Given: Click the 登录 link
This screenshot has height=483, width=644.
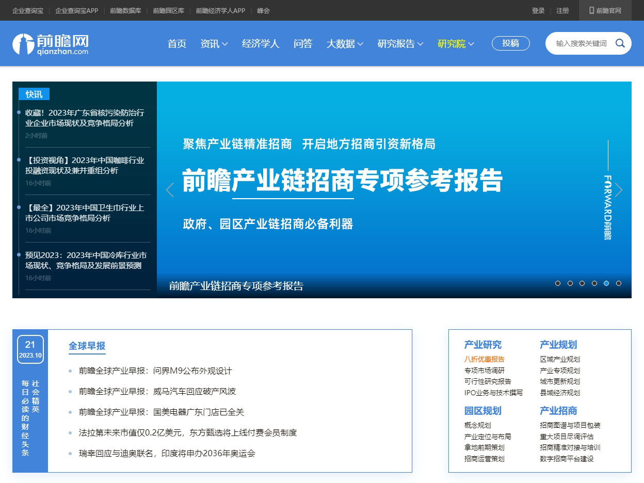Looking at the screenshot, I should click(x=538, y=10).
